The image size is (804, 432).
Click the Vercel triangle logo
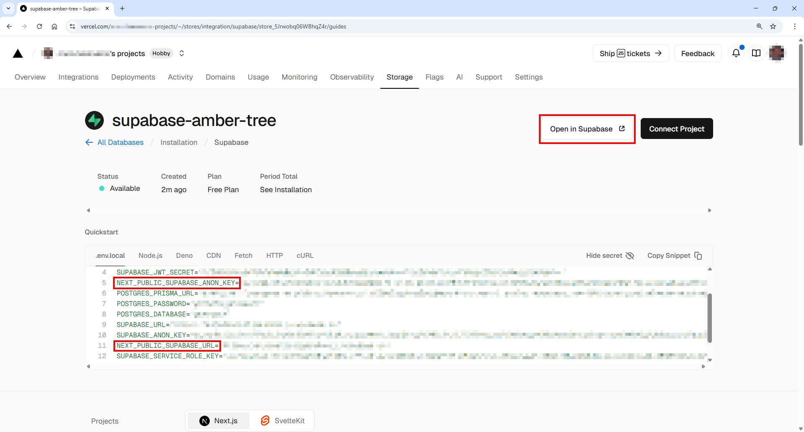click(18, 54)
